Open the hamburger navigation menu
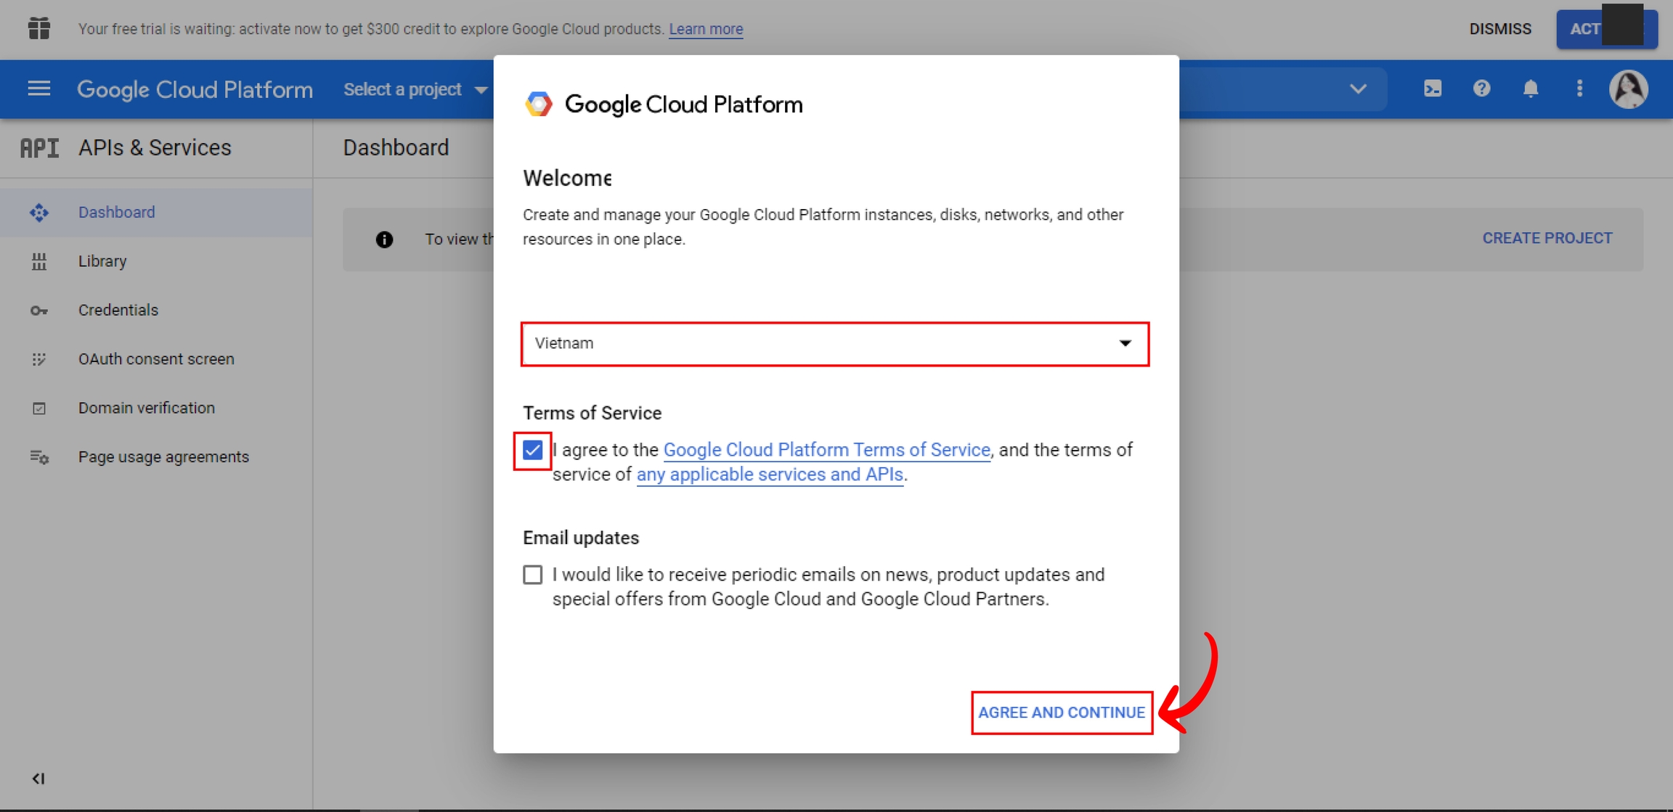1673x812 pixels. [x=38, y=89]
